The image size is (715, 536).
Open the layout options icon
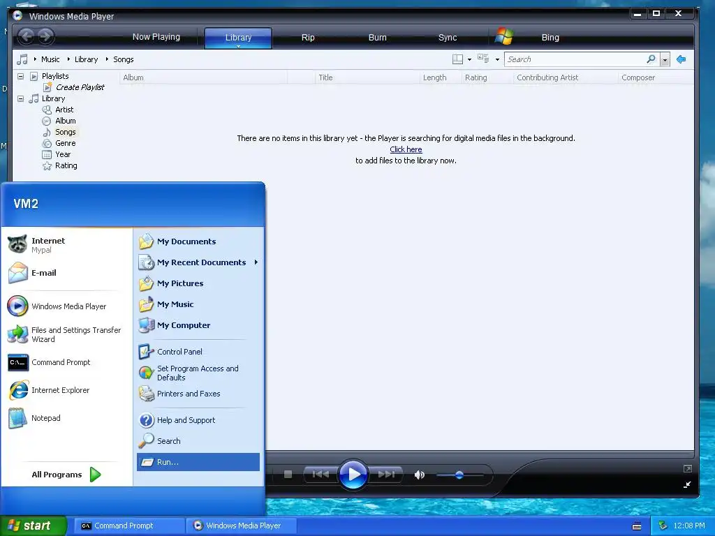tap(457, 59)
